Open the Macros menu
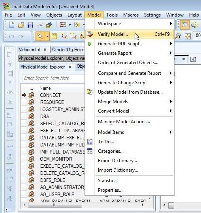 point(131,15)
